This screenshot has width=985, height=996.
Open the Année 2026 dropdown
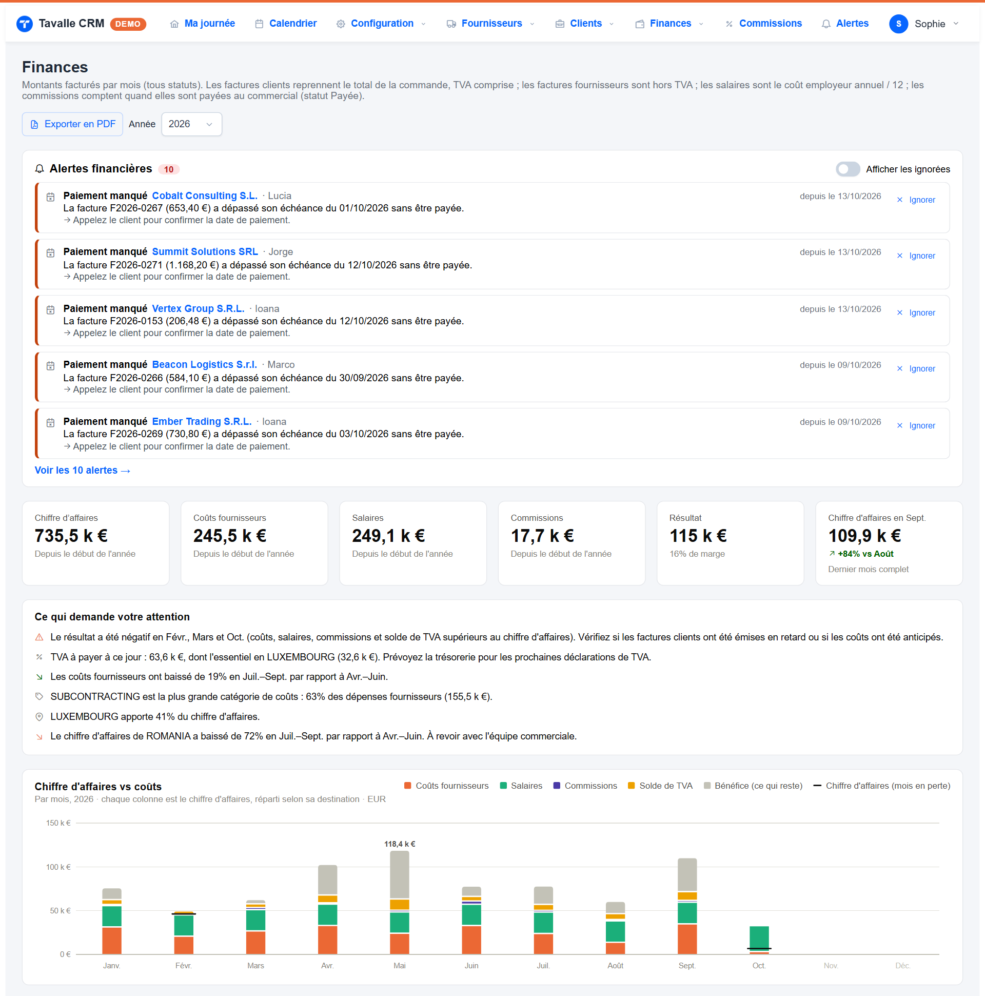191,124
